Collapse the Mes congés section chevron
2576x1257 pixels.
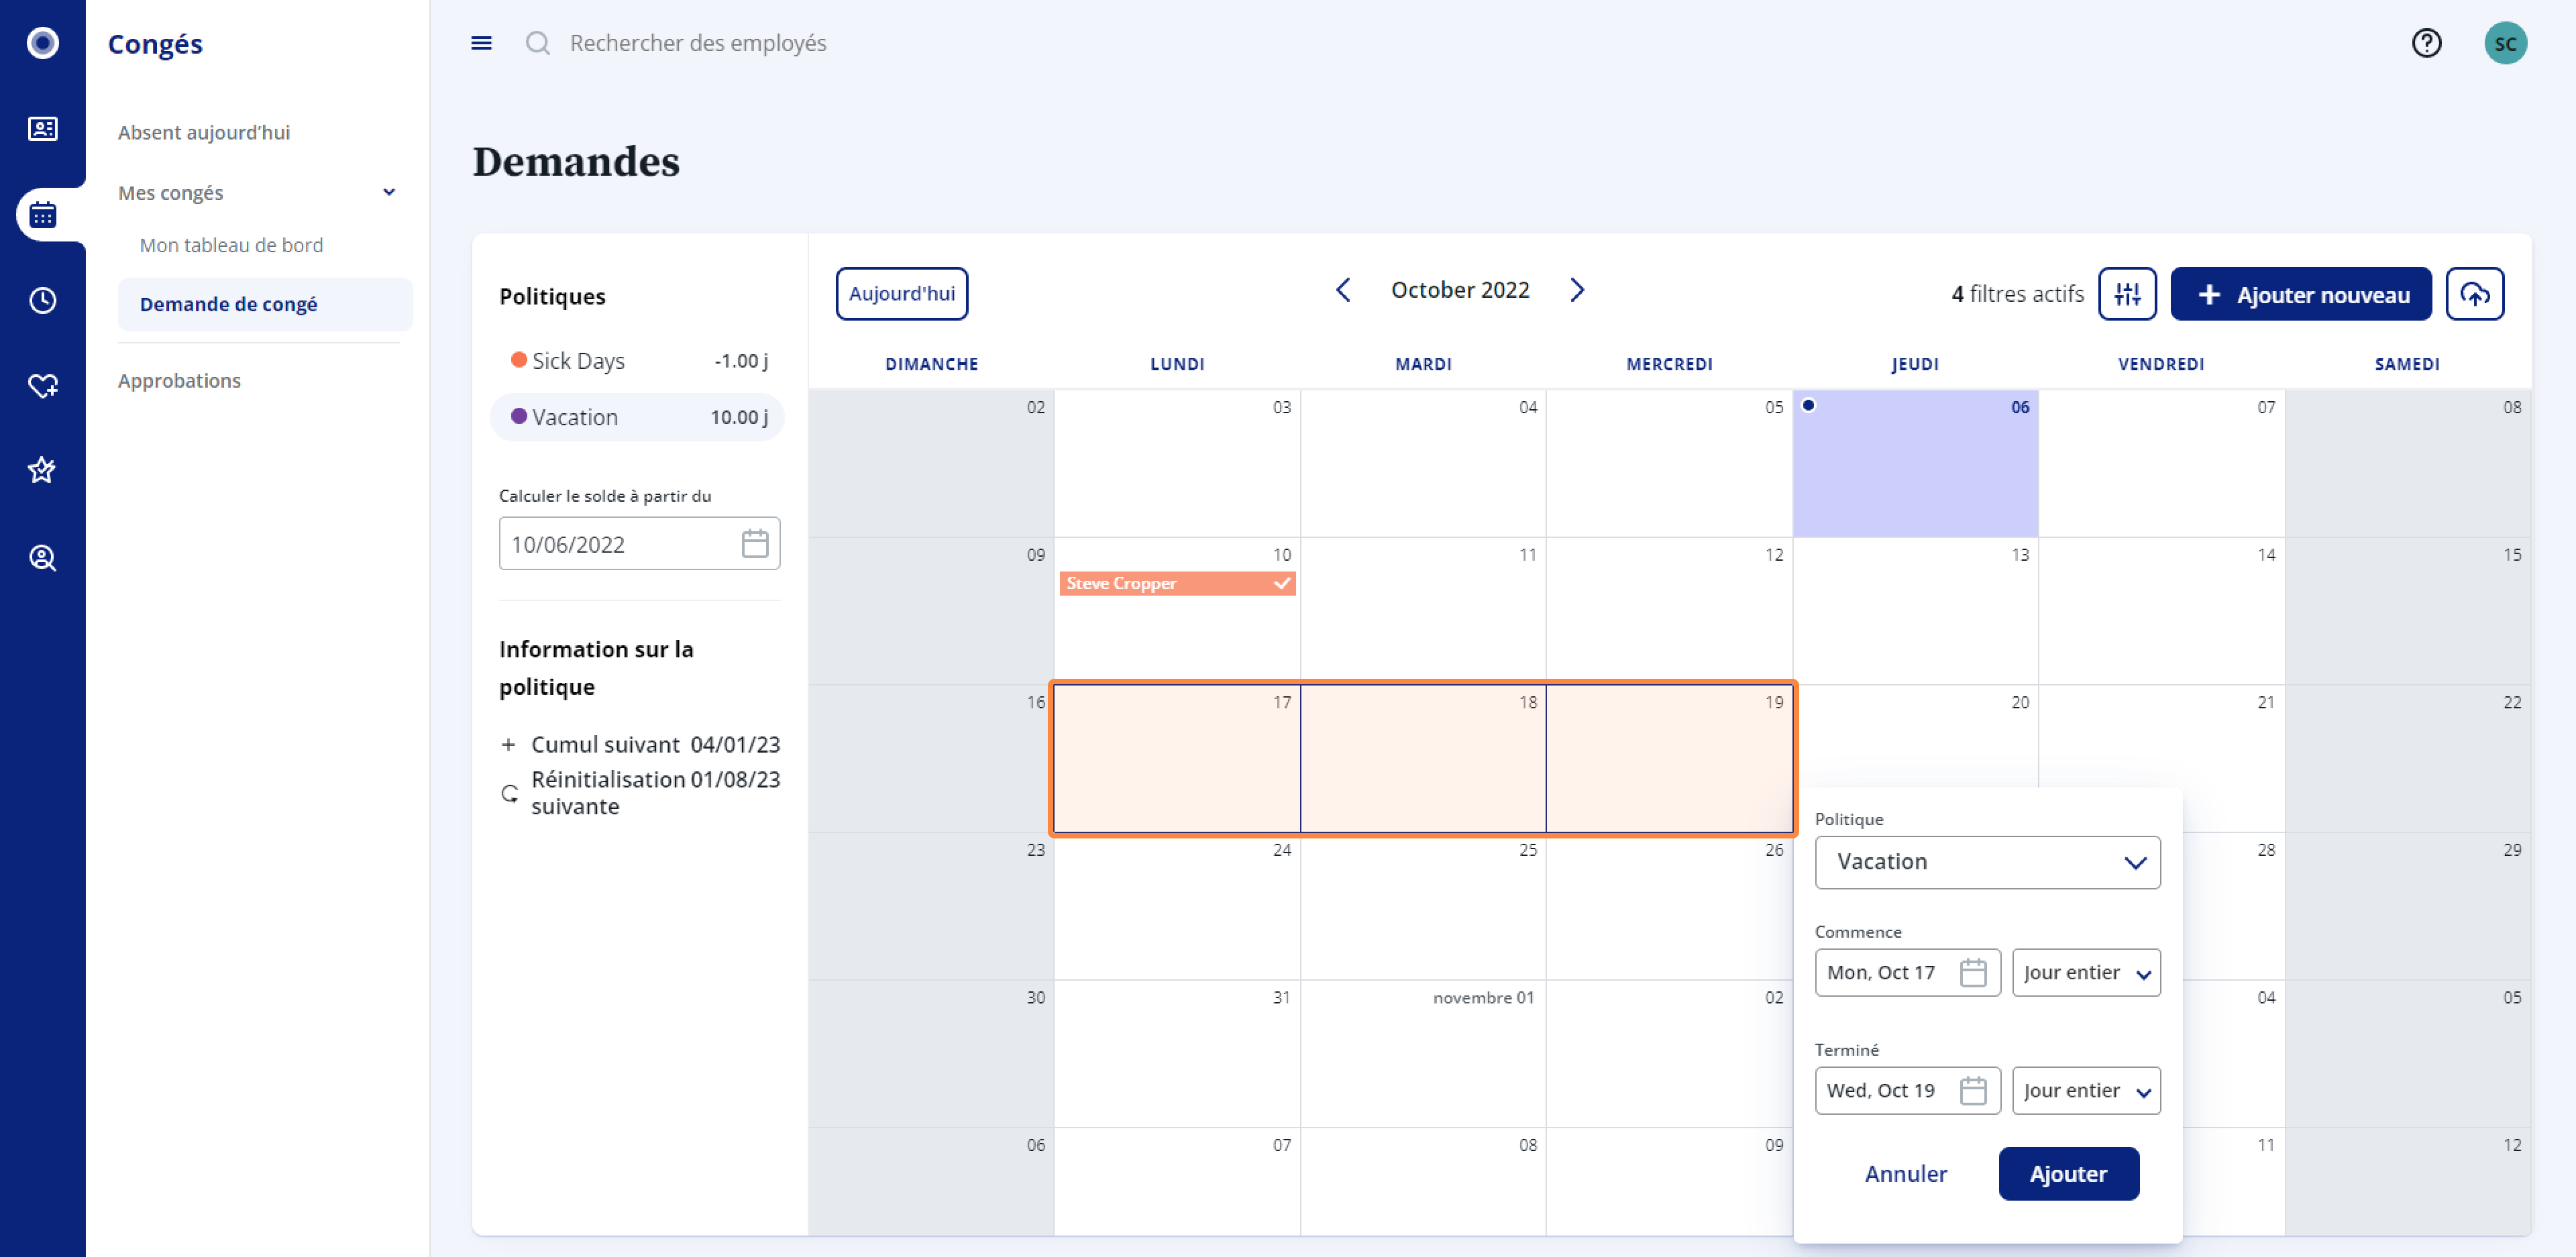389,192
